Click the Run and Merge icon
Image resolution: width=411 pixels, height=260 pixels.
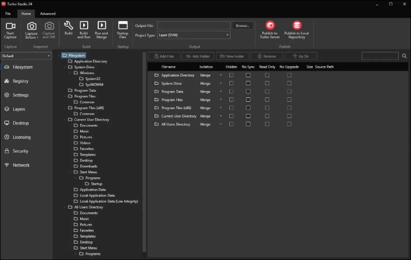pyautogui.click(x=102, y=25)
